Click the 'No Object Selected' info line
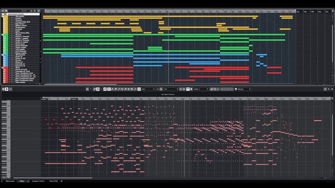335x188 pixels. coord(167,94)
